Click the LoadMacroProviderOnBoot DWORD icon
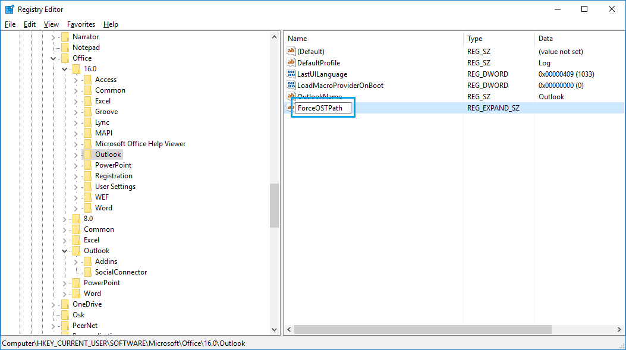The image size is (626, 350). (x=291, y=85)
